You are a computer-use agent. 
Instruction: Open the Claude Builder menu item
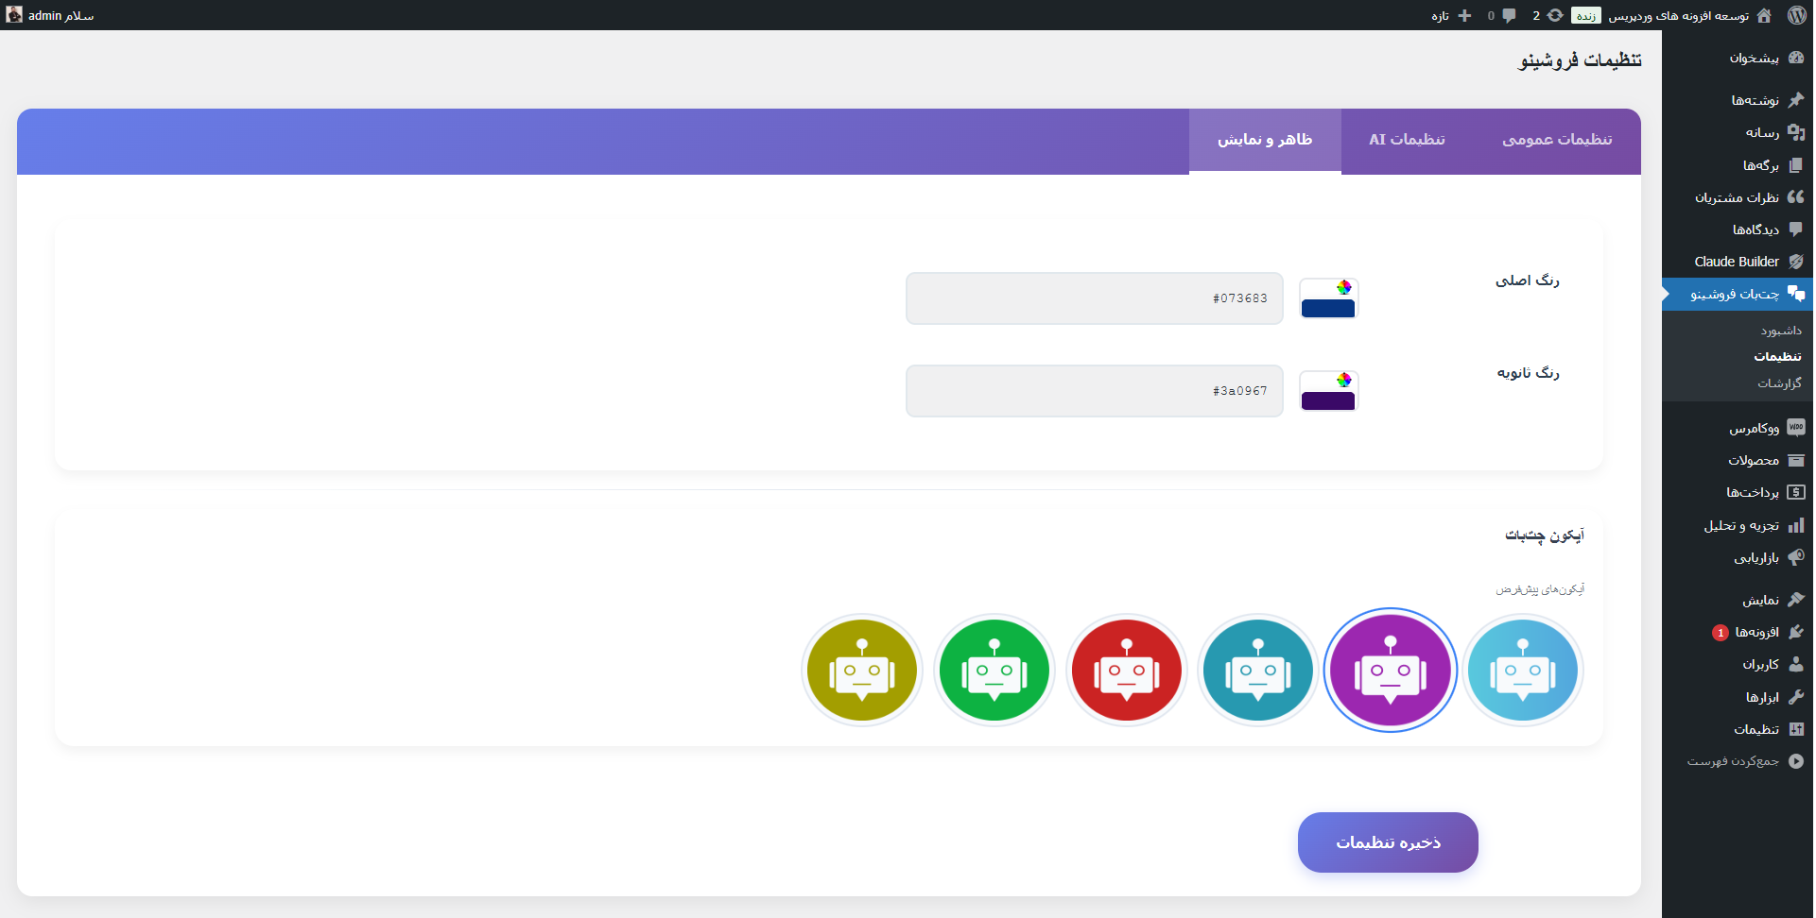tap(1738, 262)
